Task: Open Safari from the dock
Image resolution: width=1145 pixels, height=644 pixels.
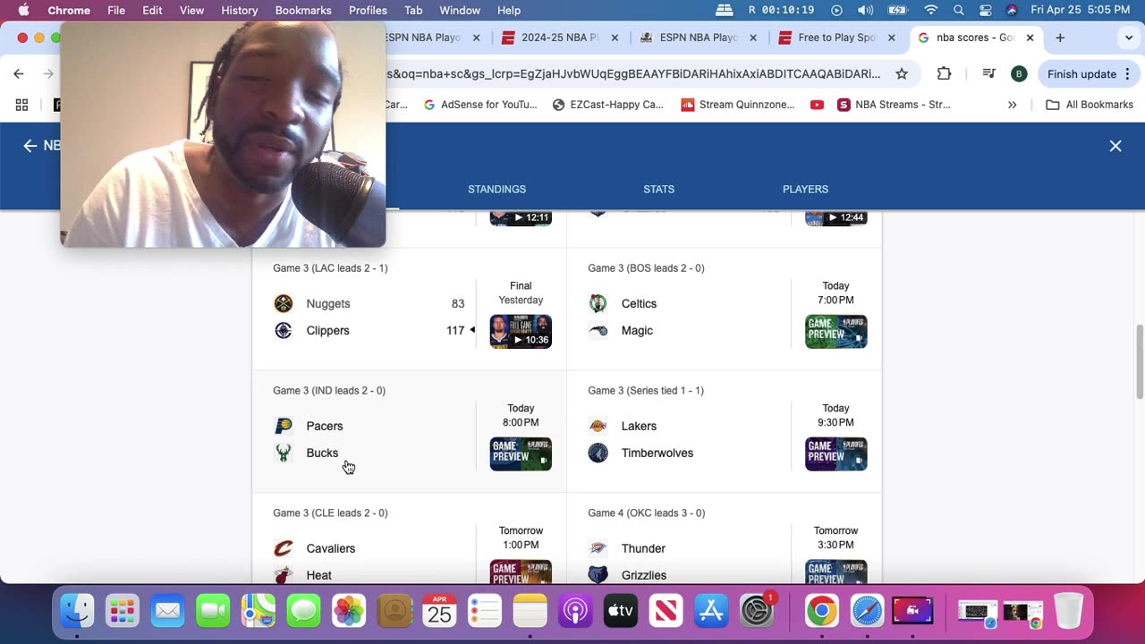Action: 867,612
